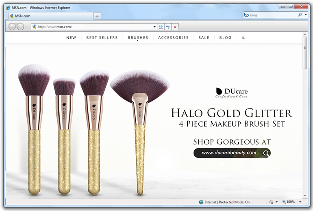Open dropdown next to status bar security icon
Image resolution: width=313 pixels, height=211 pixels.
pos(277,202)
